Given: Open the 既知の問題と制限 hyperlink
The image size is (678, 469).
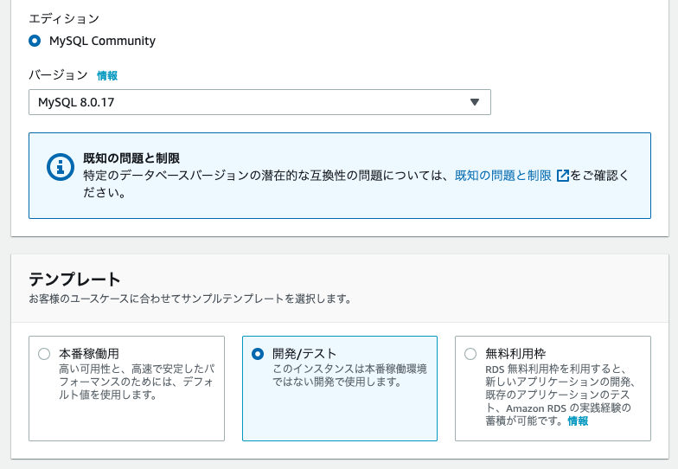Looking at the screenshot, I should 502,176.
